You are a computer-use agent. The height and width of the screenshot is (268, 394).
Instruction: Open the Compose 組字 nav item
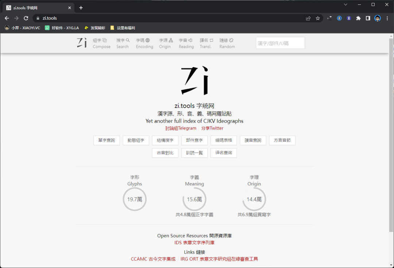click(101, 43)
